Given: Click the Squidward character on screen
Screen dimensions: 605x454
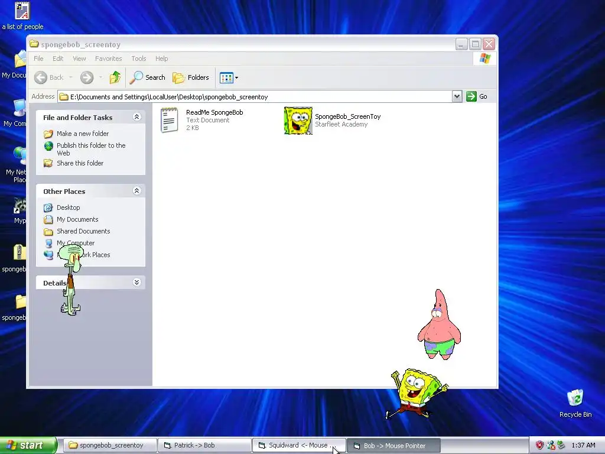Looking at the screenshot, I should pos(71,279).
